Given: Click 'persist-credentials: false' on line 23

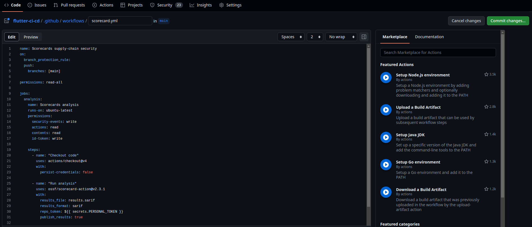Looking at the screenshot, I should (x=66, y=172).
